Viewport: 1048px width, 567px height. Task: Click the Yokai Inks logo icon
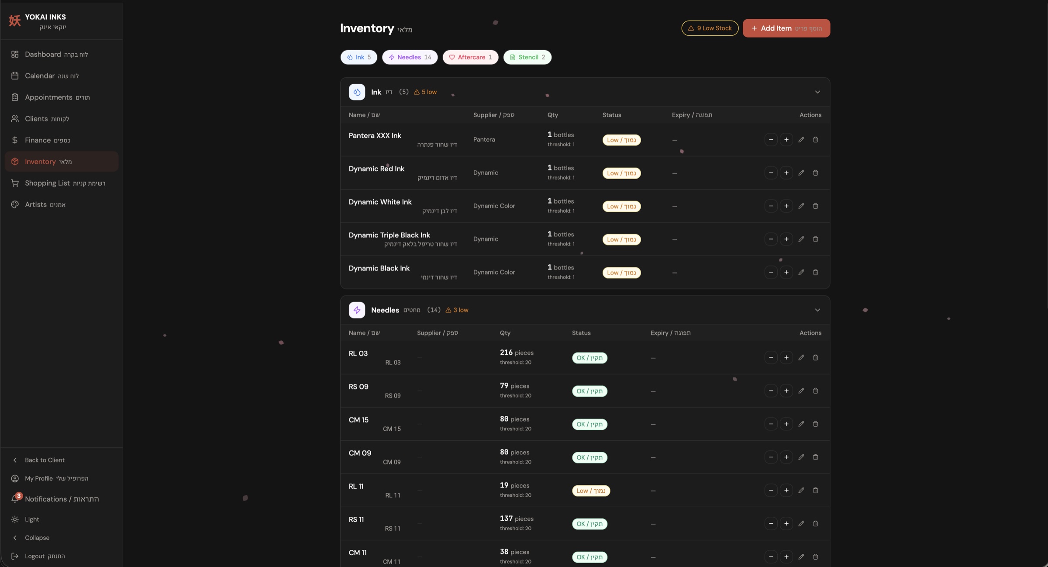click(15, 21)
